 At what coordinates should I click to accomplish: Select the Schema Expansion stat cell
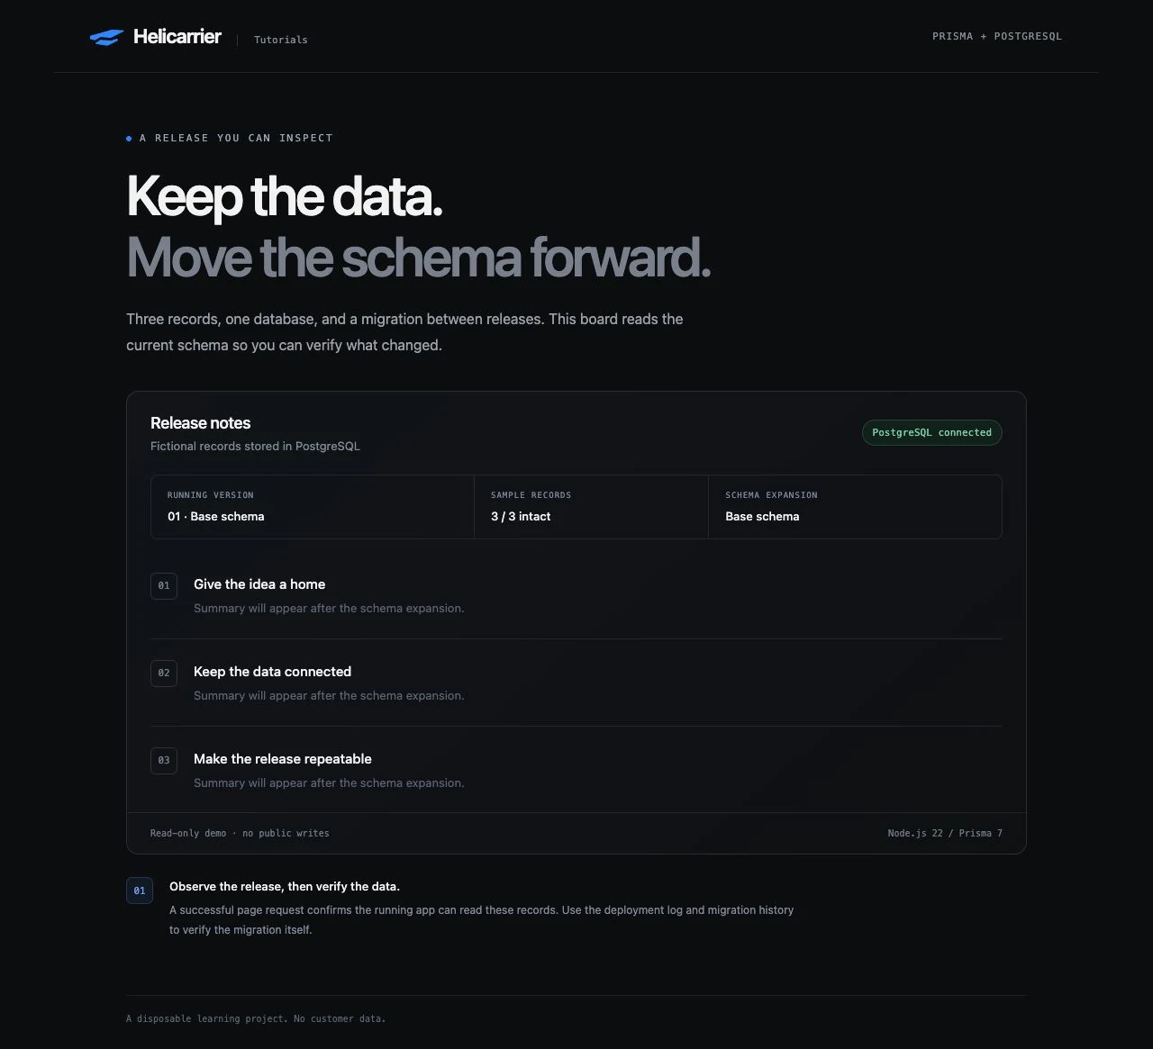pos(855,507)
